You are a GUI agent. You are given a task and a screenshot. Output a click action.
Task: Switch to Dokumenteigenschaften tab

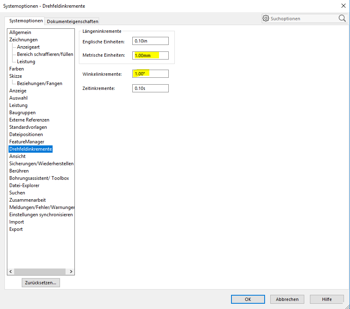tap(72, 21)
